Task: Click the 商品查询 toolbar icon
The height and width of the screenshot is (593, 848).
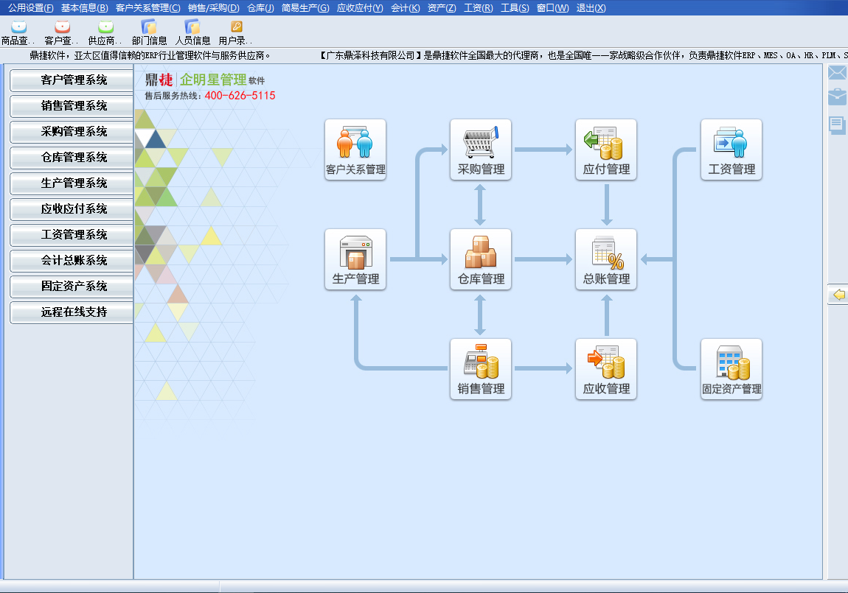Action: tap(18, 32)
